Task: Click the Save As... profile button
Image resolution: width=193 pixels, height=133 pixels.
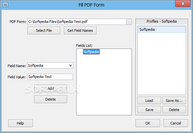Action: 174,101
